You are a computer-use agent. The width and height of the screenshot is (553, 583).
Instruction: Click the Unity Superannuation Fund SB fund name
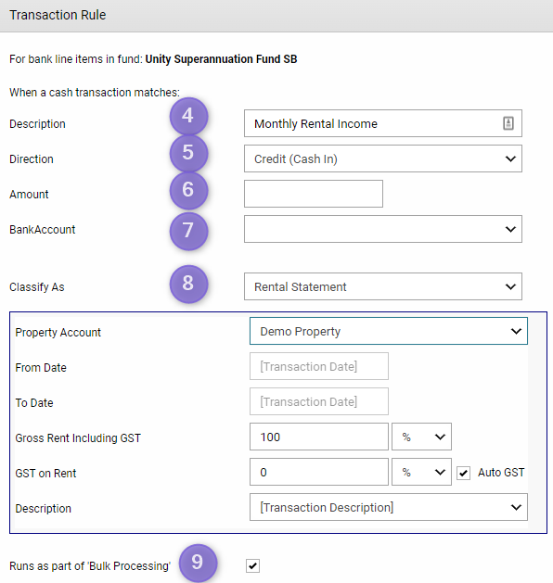(221, 59)
